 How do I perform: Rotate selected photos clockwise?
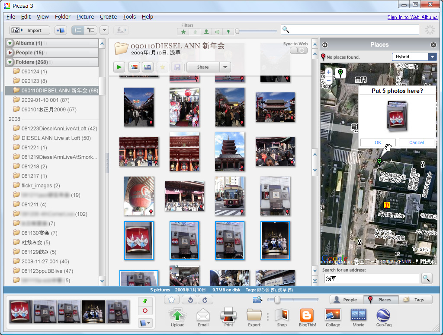(x=205, y=300)
